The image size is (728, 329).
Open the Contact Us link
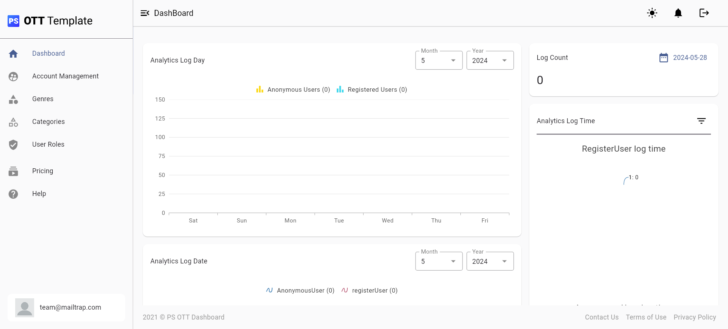tap(601, 317)
